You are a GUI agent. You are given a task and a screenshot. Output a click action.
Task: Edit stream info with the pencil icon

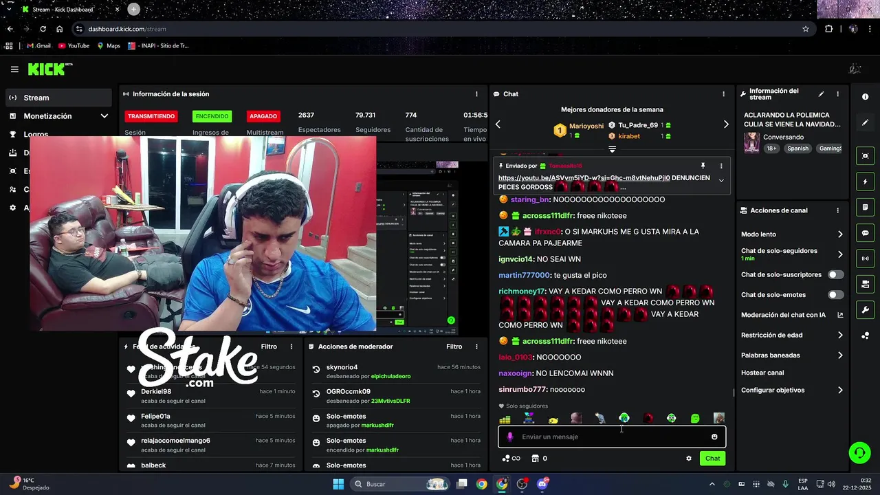pos(821,94)
